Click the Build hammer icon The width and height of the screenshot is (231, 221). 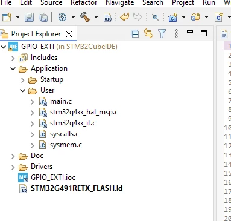[85, 17]
